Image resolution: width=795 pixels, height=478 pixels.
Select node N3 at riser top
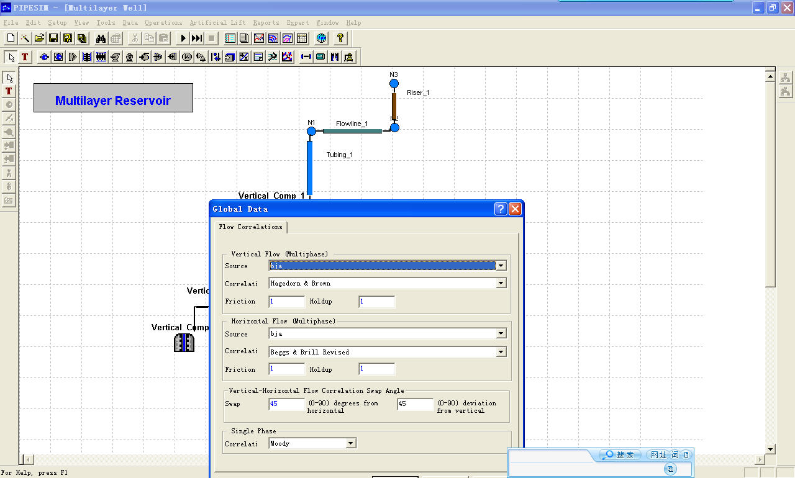(394, 83)
